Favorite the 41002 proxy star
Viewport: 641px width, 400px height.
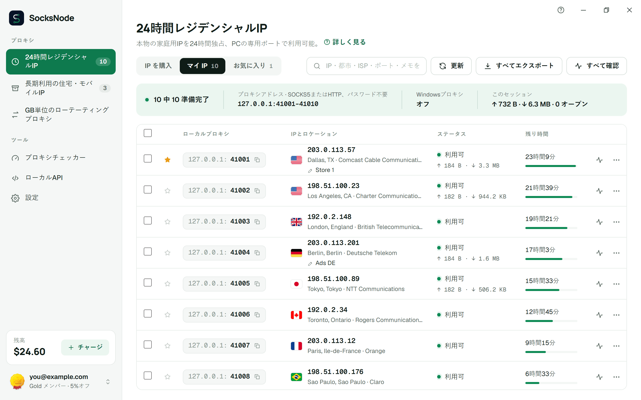pyautogui.click(x=168, y=190)
